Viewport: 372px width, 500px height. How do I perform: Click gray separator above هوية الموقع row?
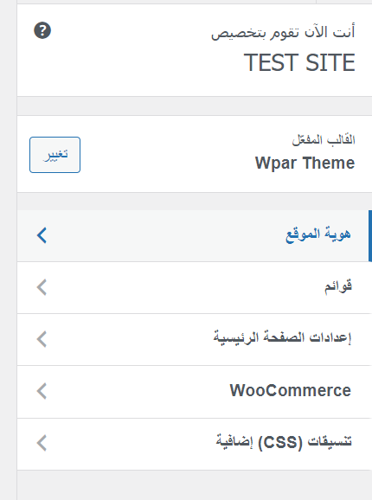(195, 202)
